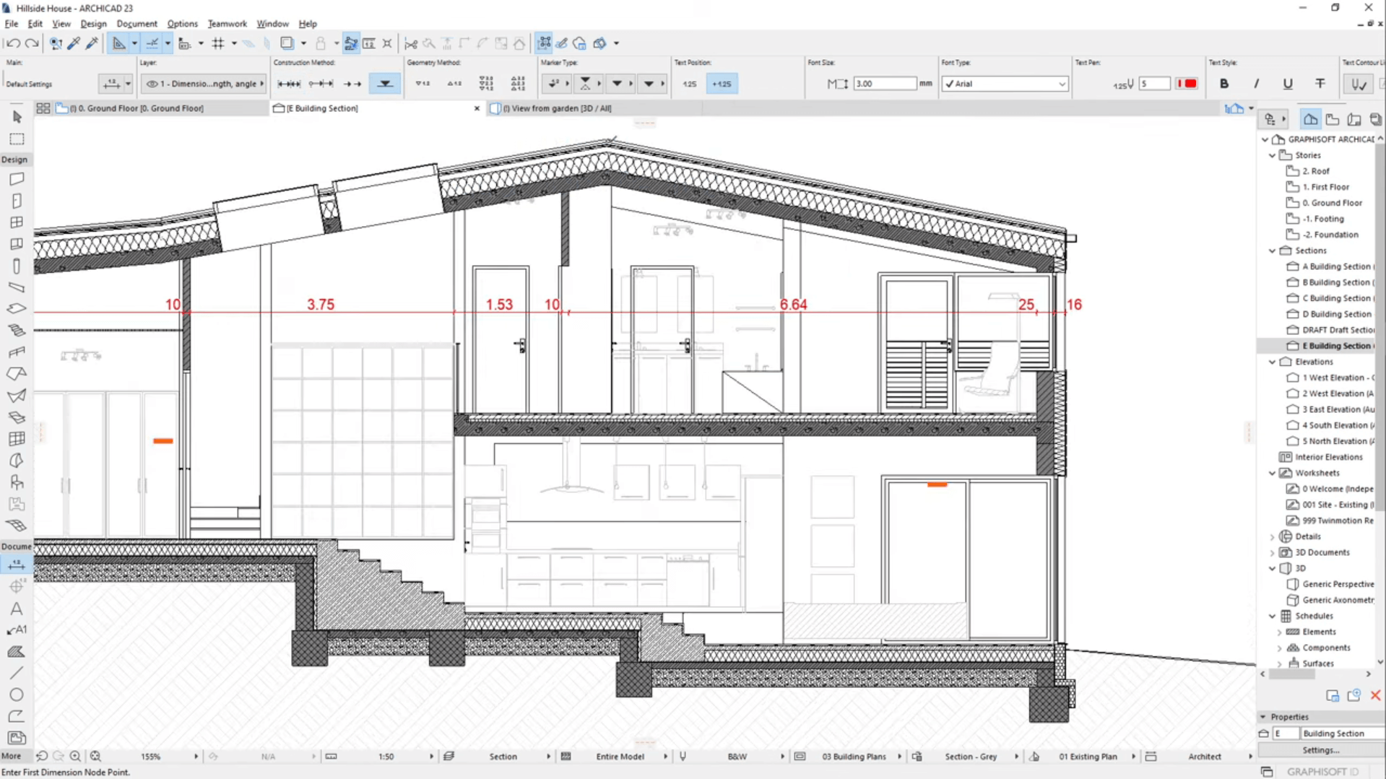Click the Delete red X in Navigator
The height and width of the screenshot is (779, 1386).
1375,695
